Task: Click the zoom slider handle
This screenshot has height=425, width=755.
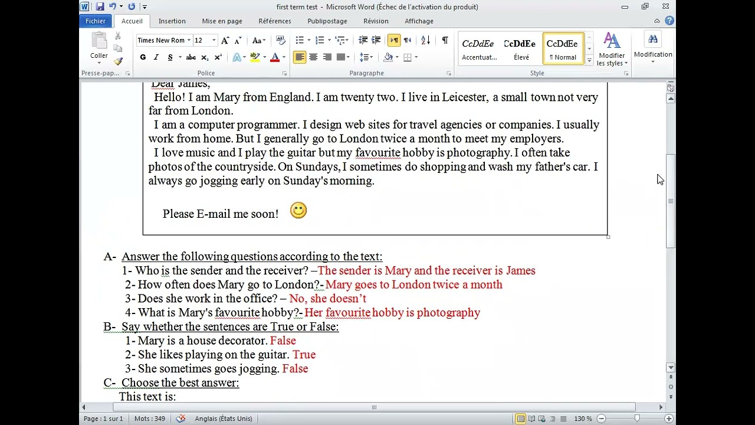Action: click(637, 419)
